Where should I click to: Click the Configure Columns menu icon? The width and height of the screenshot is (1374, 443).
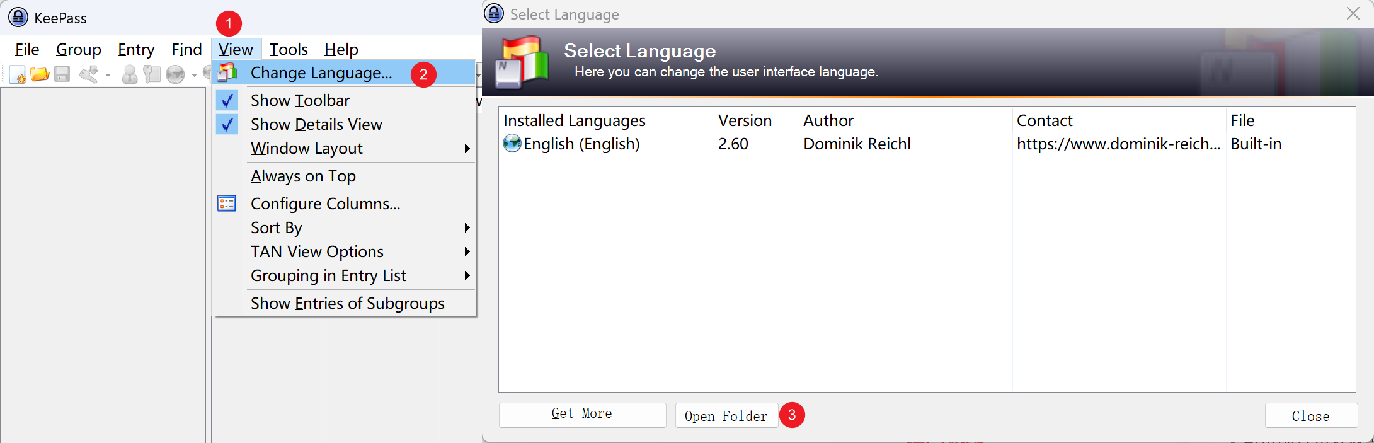click(227, 204)
